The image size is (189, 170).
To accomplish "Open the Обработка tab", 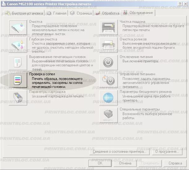I will click(x=107, y=13).
